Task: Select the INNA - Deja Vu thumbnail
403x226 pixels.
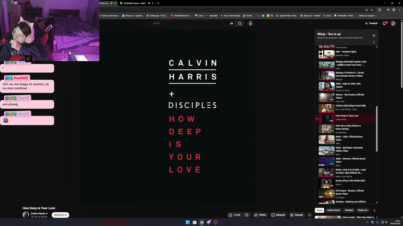Action: 326,86
